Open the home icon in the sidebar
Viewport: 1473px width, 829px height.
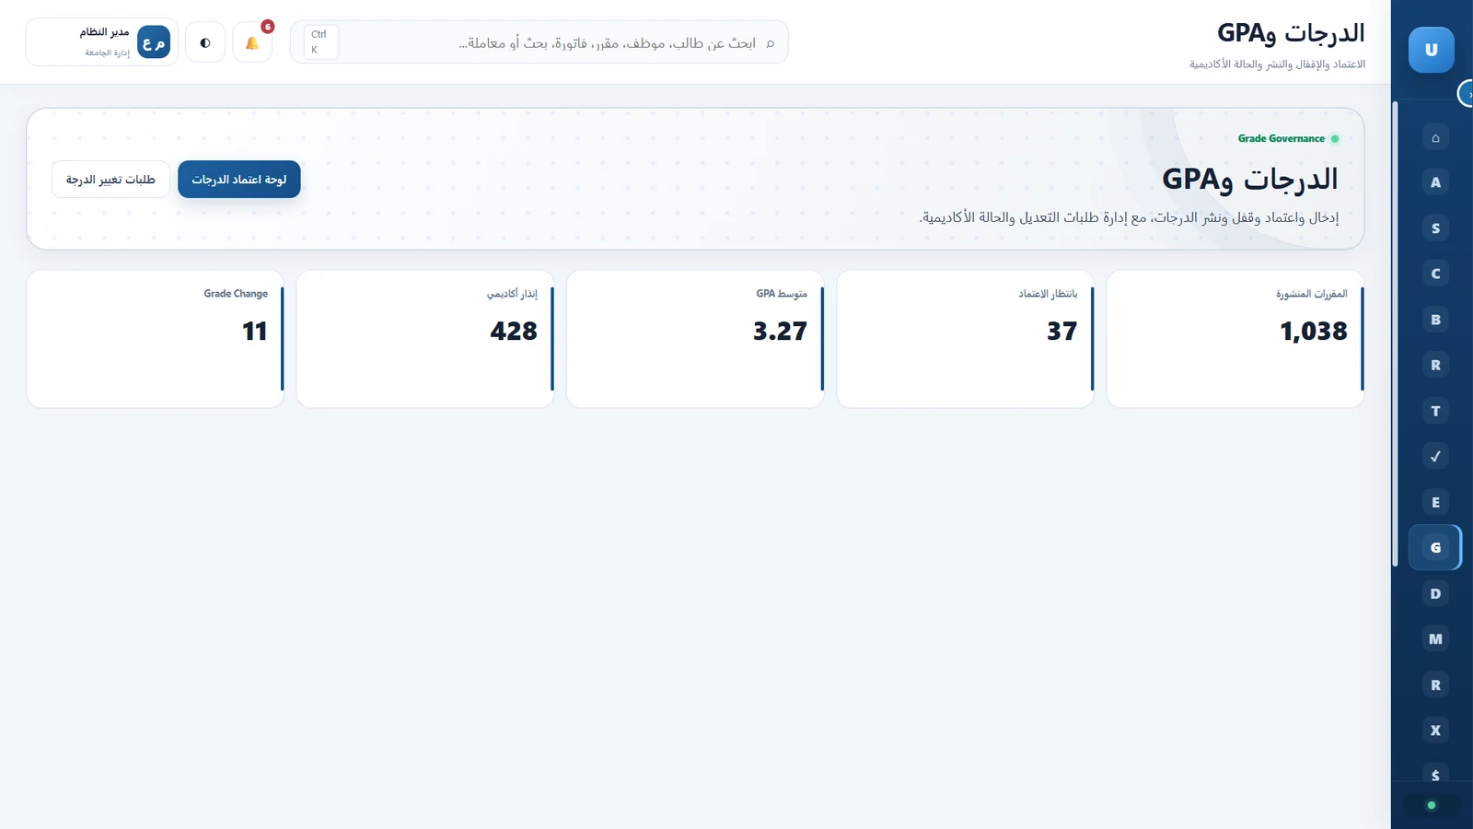1435,137
